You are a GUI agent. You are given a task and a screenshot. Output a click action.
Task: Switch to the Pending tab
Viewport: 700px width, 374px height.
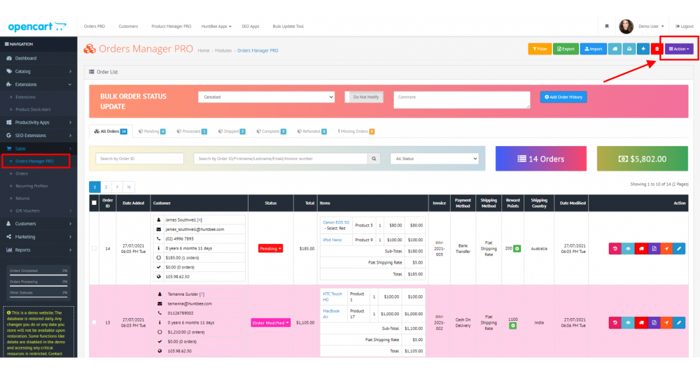tap(152, 131)
